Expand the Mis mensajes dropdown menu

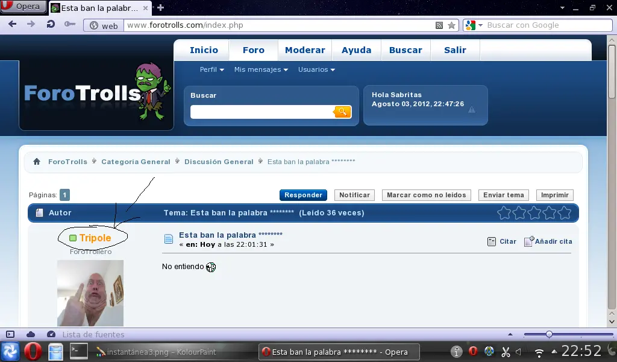(x=261, y=69)
